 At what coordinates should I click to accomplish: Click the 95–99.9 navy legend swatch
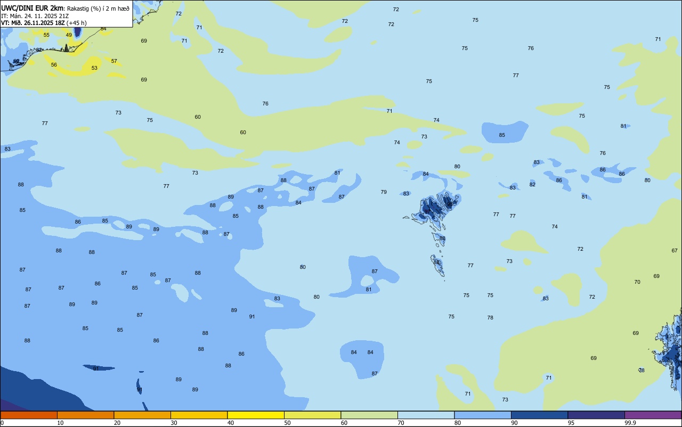(x=596, y=415)
